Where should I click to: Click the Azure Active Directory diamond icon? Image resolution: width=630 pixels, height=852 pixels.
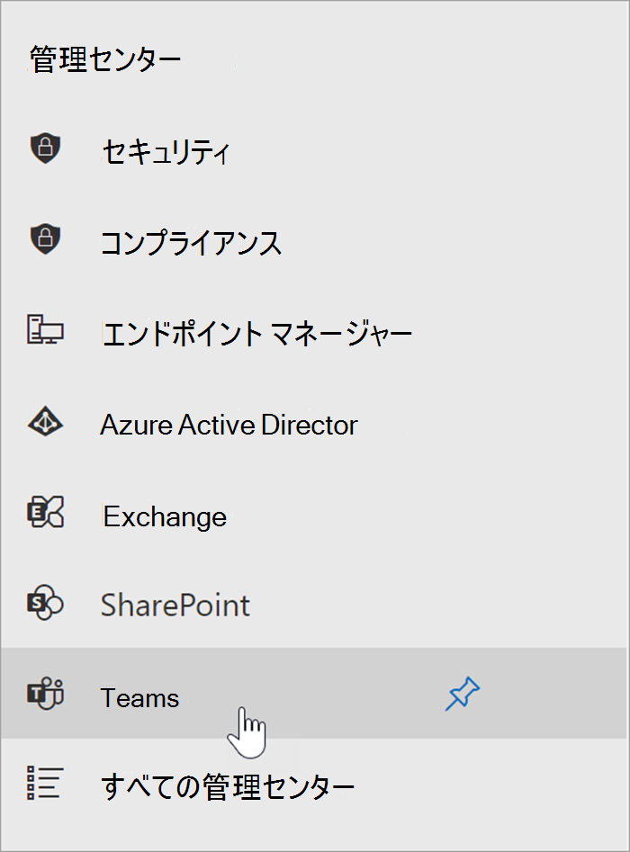coord(45,422)
